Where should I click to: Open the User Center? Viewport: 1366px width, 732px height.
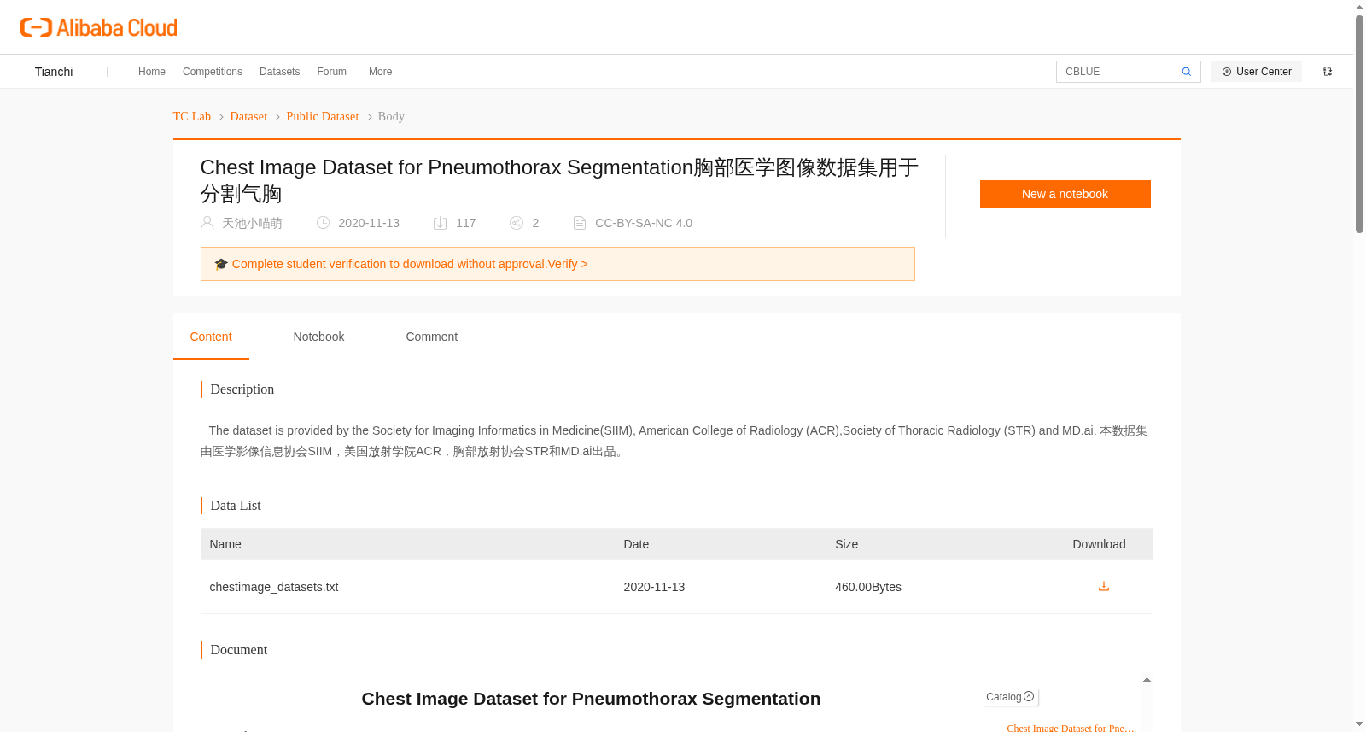(x=1257, y=72)
